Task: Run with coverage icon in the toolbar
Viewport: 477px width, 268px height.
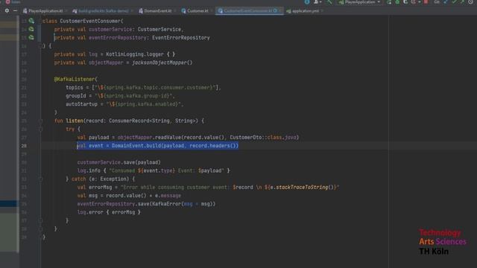Action: click(405, 2)
